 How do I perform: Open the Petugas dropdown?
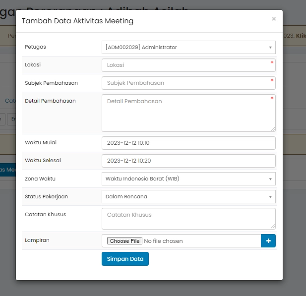(188, 48)
